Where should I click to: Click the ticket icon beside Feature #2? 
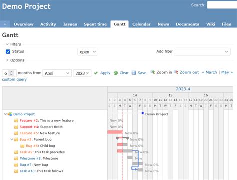(16, 120)
